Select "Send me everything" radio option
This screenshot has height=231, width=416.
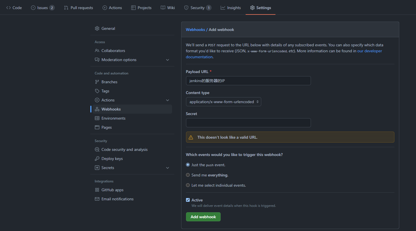[188, 175]
